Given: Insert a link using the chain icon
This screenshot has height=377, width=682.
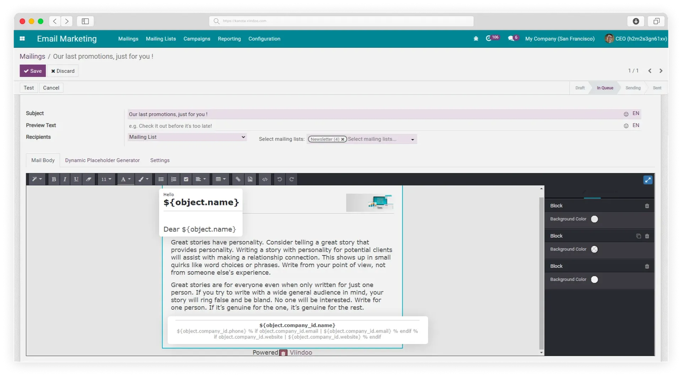Looking at the screenshot, I should pyautogui.click(x=238, y=179).
